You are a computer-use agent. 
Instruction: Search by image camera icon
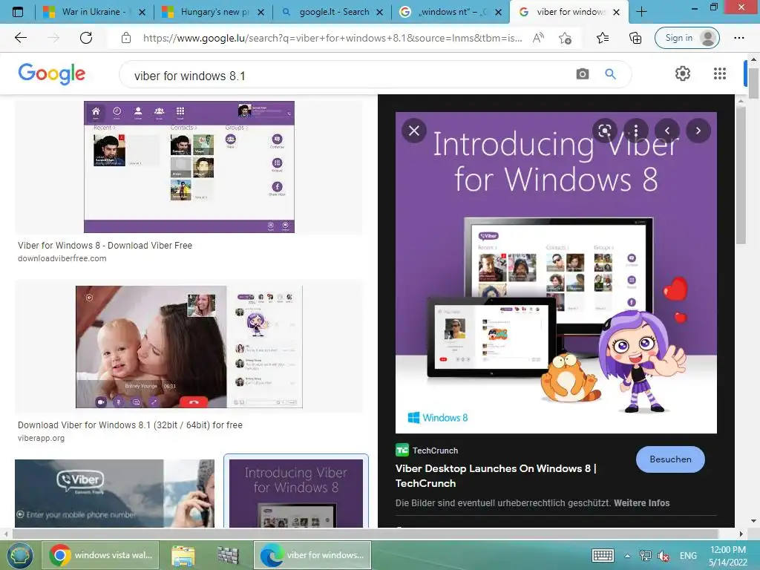click(x=582, y=73)
